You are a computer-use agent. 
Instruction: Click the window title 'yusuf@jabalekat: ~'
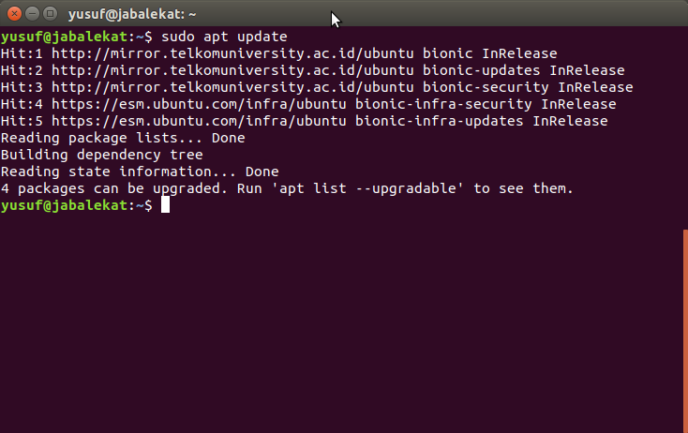point(132,14)
